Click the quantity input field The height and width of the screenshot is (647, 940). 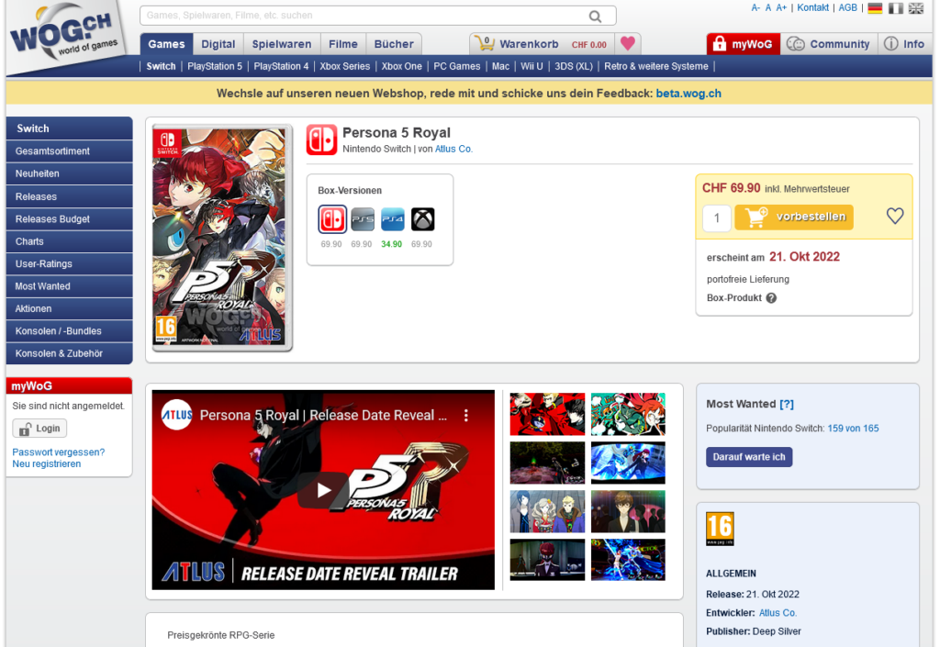click(x=717, y=218)
